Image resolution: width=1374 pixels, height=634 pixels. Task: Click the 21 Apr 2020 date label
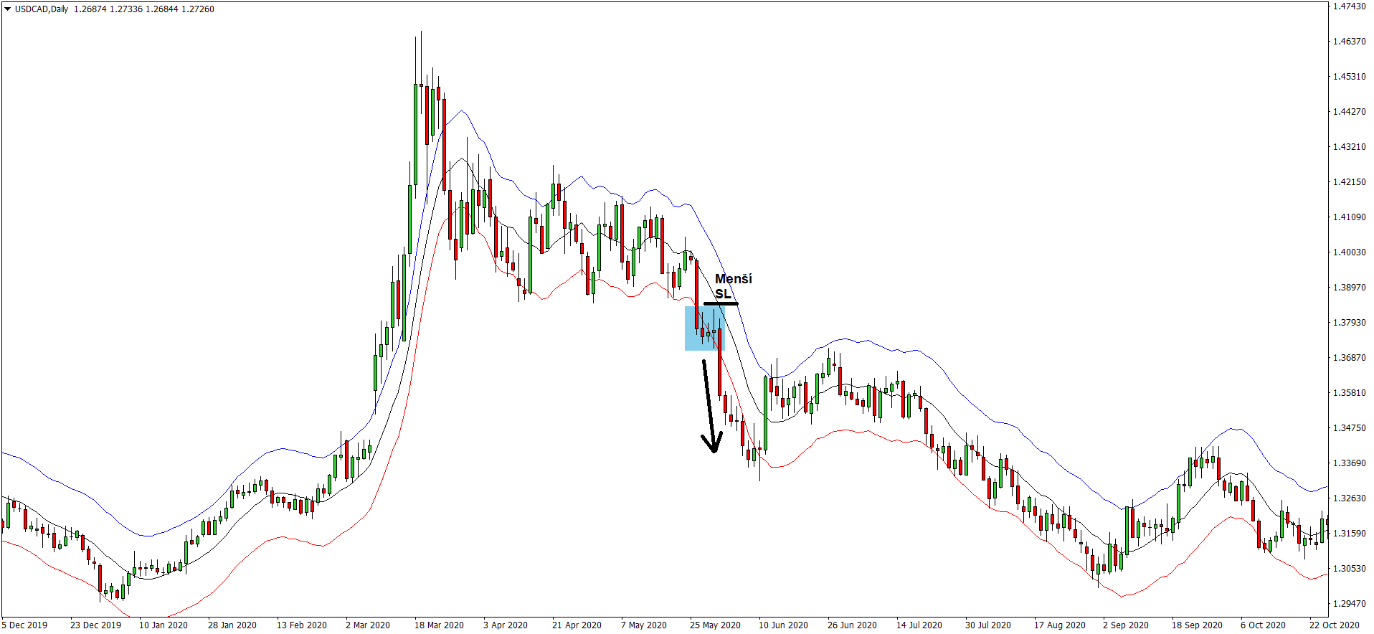point(577,625)
